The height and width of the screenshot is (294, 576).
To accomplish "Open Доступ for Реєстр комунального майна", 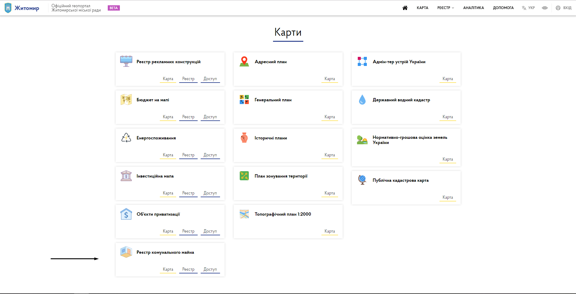I will tap(210, 269).
